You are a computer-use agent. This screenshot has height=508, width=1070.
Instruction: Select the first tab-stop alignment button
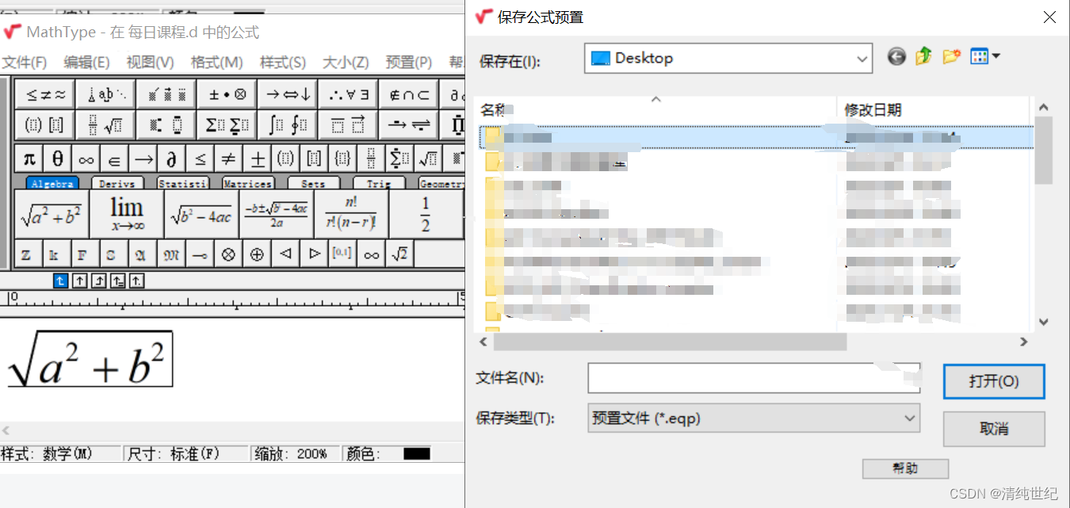(x=61, y=281)
